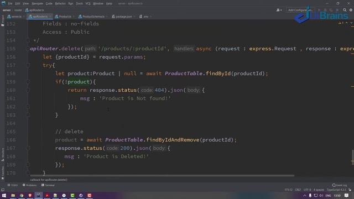Change UTF-8 file encoding in status bar
354x199 pixels.
(308, 190)
